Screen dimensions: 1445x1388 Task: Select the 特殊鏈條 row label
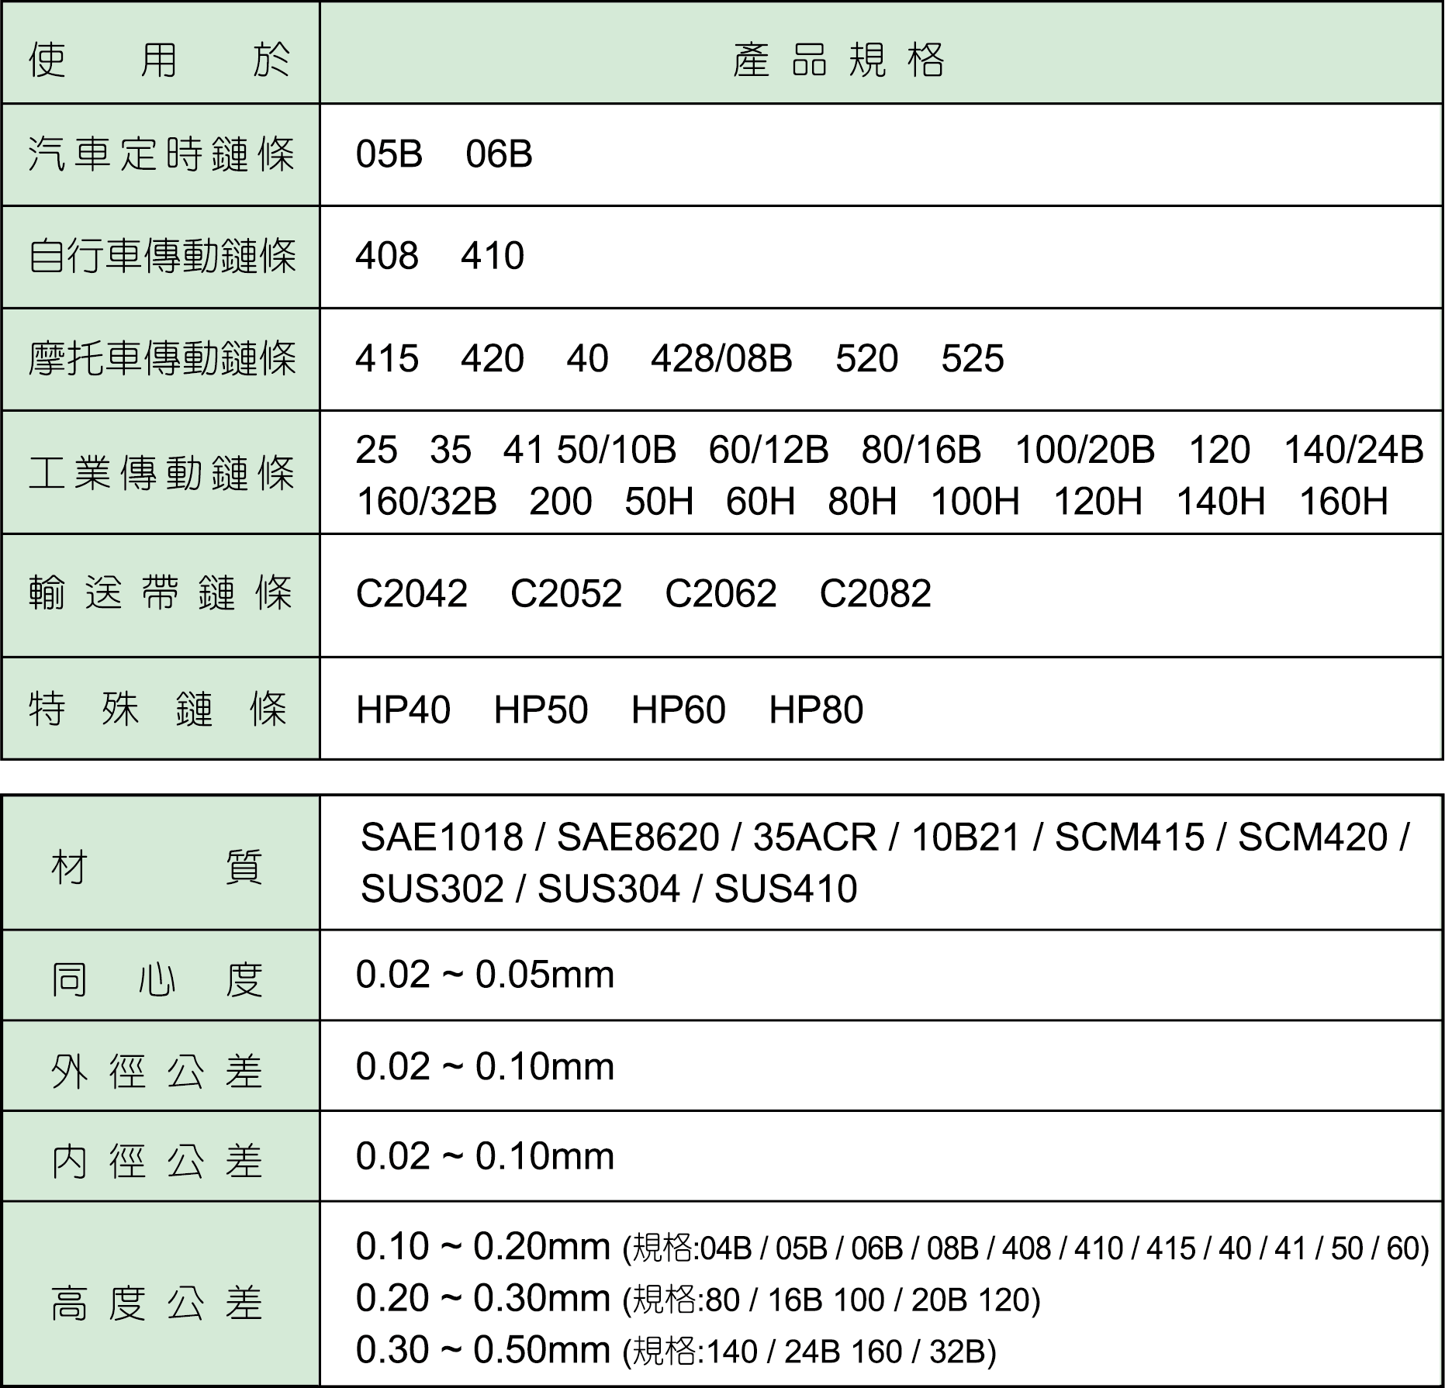(158, 708)
